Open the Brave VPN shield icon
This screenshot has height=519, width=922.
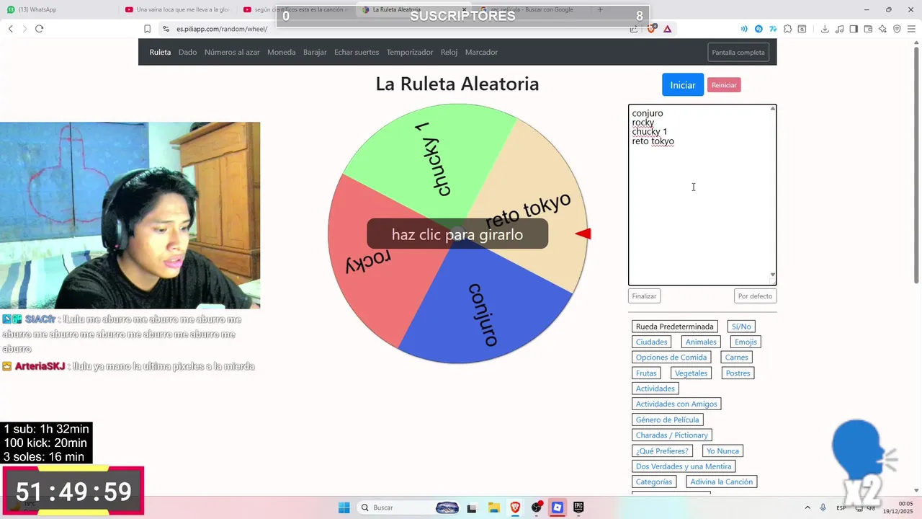pyautogui.click(x=897, y=29)
